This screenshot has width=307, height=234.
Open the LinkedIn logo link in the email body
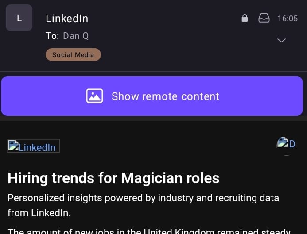tap(34, 146)
